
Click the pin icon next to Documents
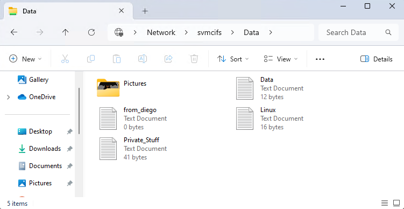pyautogui.click(x=69, y=166)
